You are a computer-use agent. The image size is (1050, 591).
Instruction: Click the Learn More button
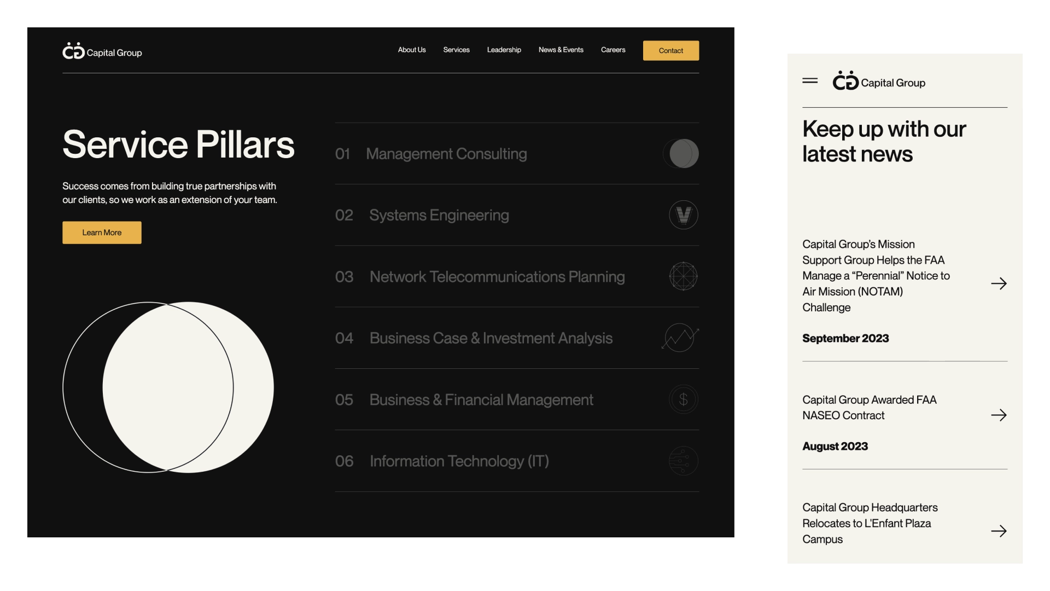(102, 233)
